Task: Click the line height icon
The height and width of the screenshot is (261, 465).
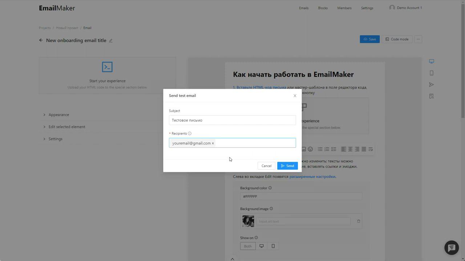Action: (x=334, y=149)
